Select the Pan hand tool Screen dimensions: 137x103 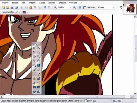(39, 61)
